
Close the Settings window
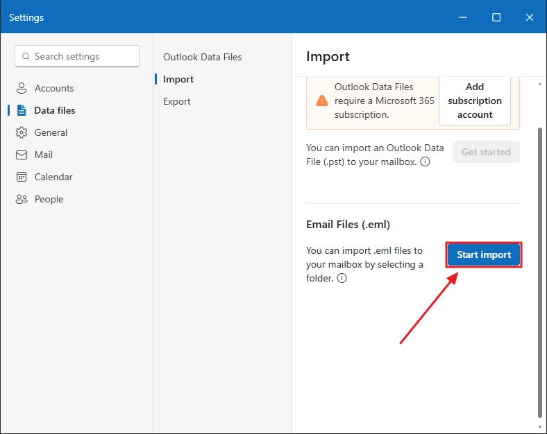(530, 17)
